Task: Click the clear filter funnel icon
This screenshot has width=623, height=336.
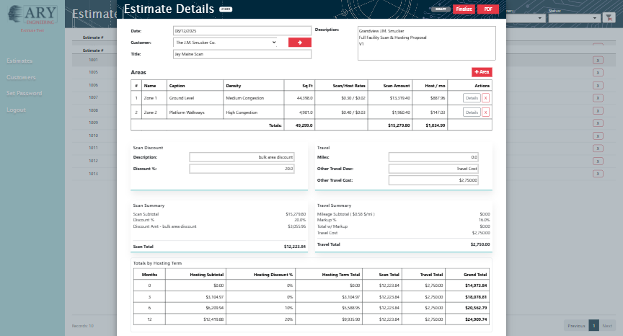Action: pos(608,17)
